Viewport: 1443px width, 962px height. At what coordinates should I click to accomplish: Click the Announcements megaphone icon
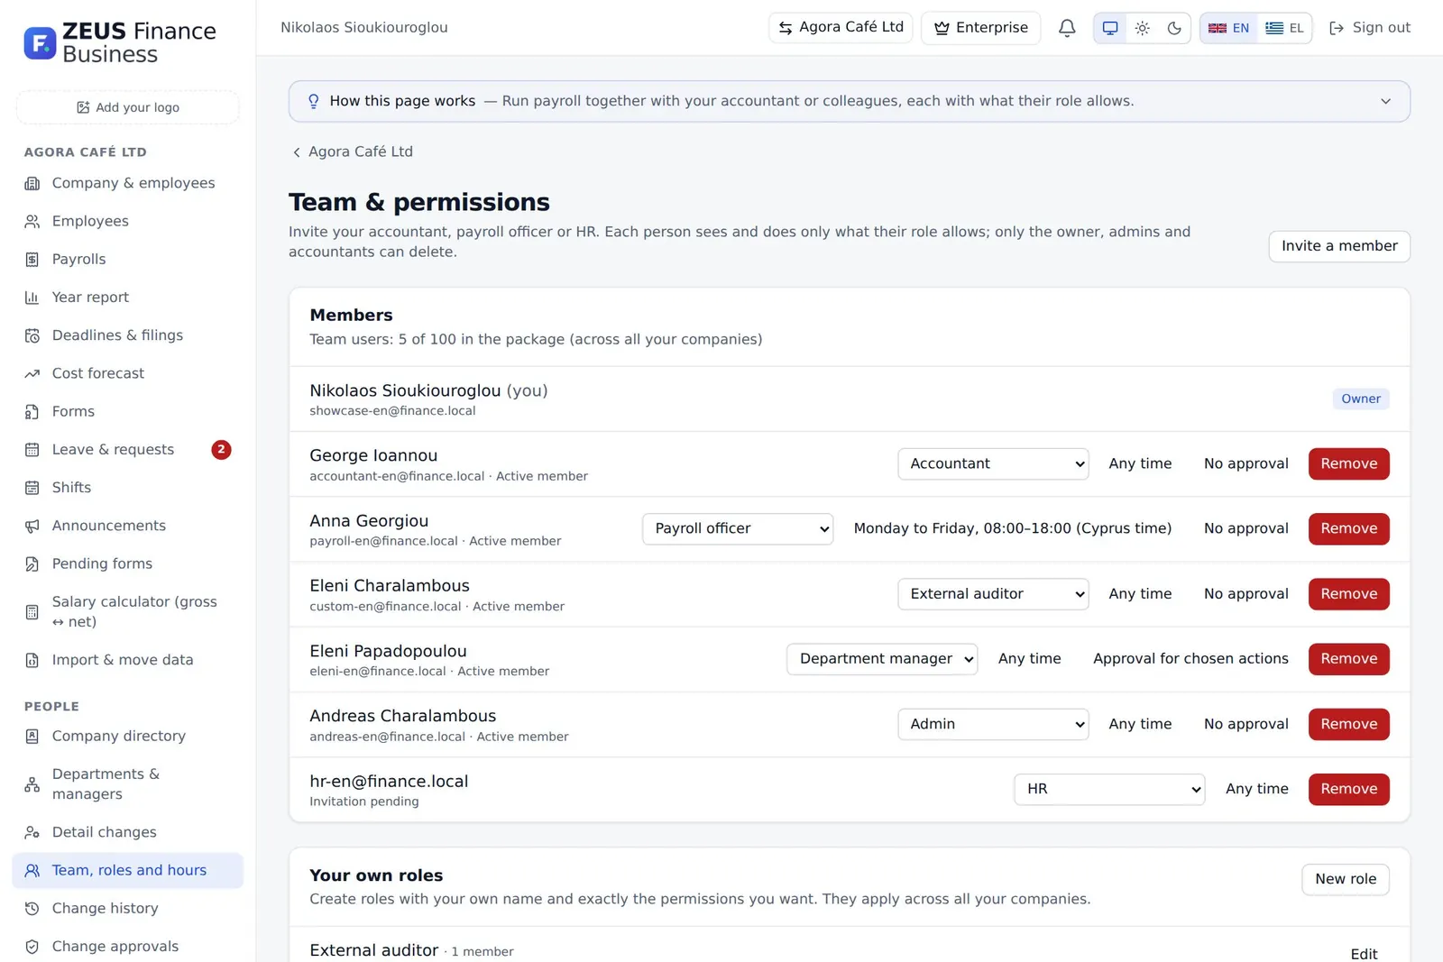pyautogui.click(x=32, y=526)
